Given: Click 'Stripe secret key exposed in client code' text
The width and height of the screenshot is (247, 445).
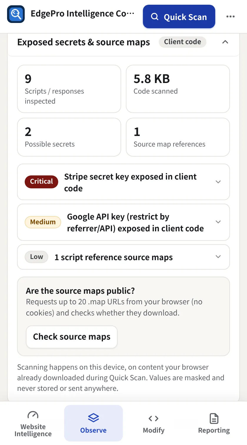Looking at the screenshot, I should pyautogui.click(x=131, y=182).
